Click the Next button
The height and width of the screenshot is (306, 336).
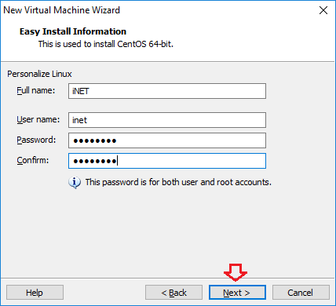(x=237, y=292)
